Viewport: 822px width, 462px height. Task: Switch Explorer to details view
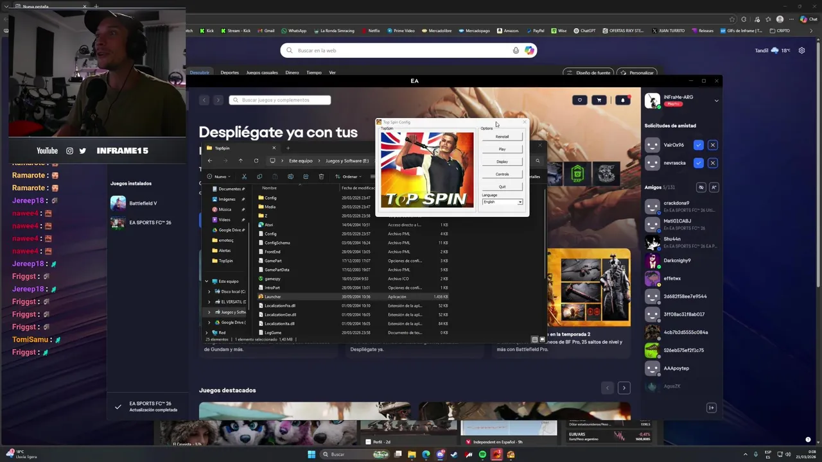tap(535, 339)
